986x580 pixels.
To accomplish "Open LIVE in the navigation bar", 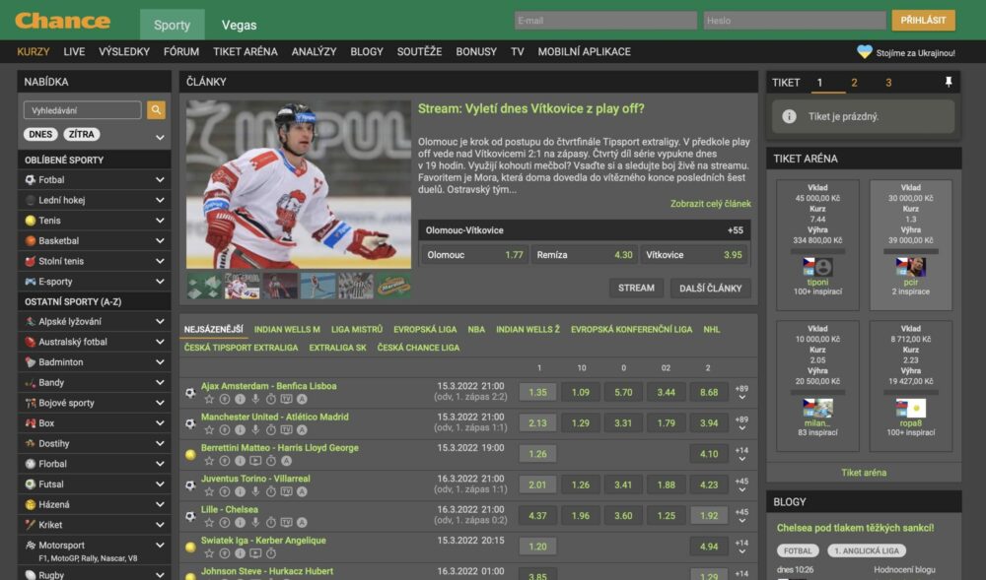I will (x=74, y=52).
